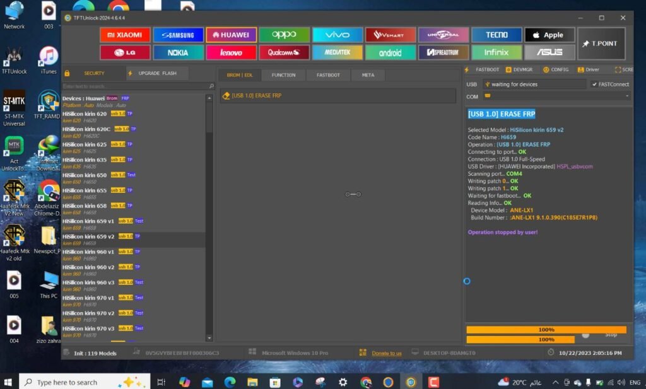Select HiSilicon kirin 960 v3 model

point(133,286)
